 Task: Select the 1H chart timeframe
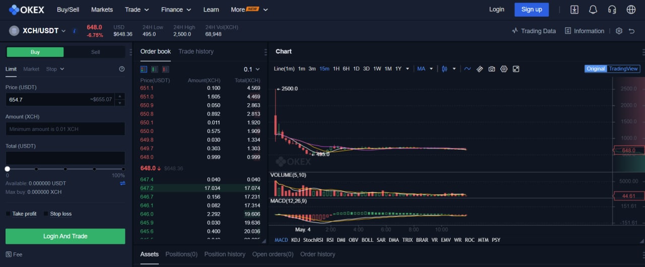(336, 69)
